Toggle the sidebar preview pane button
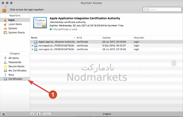183x117 pixels. coord(4,114)
